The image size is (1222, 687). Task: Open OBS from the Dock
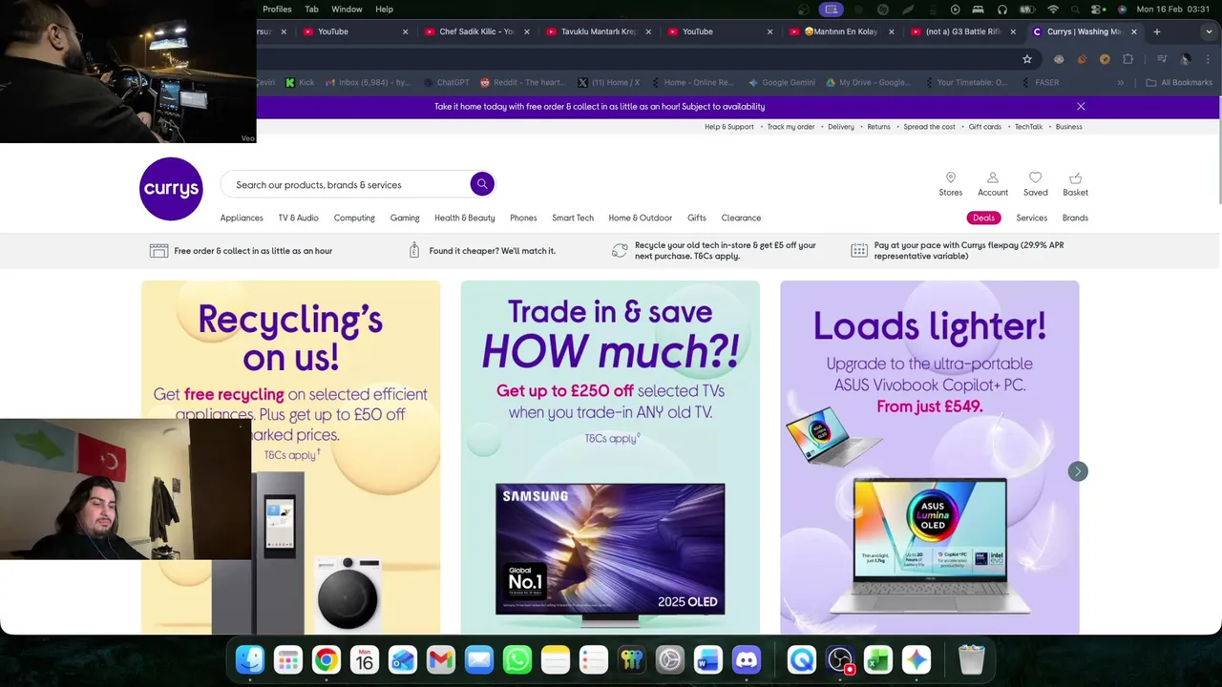840,659
